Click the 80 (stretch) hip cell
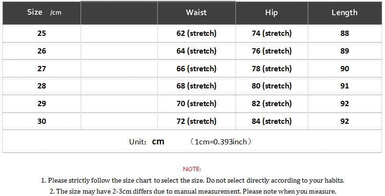This screenshot has width=385, height=196. [x=271, y=86]
